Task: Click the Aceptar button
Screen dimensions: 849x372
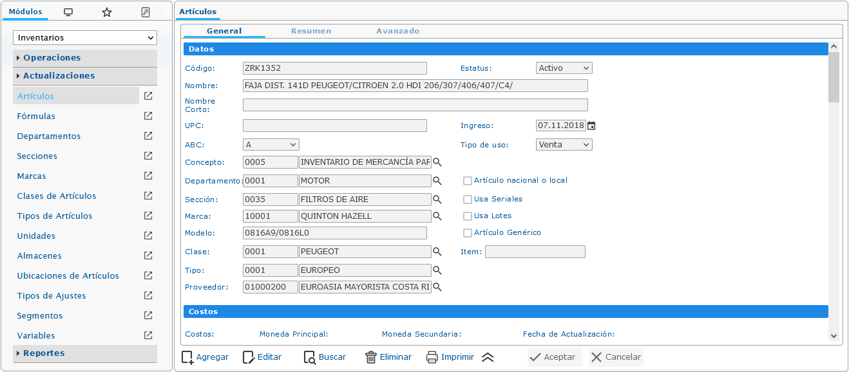Action: pyautogui.click(x=555, y=357)
